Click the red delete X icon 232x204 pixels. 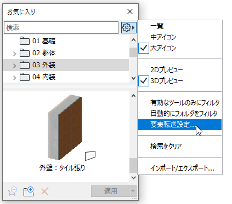click(45, 191)
